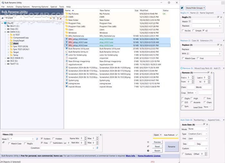
Task: Click the list icon beside RegEx Match label
Action: (x=190, y=21)
